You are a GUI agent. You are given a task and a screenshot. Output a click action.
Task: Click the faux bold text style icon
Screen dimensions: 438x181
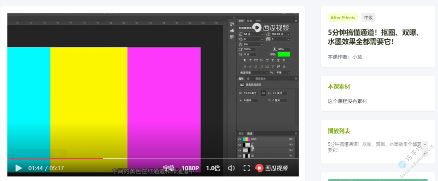(x=244, y=60)
